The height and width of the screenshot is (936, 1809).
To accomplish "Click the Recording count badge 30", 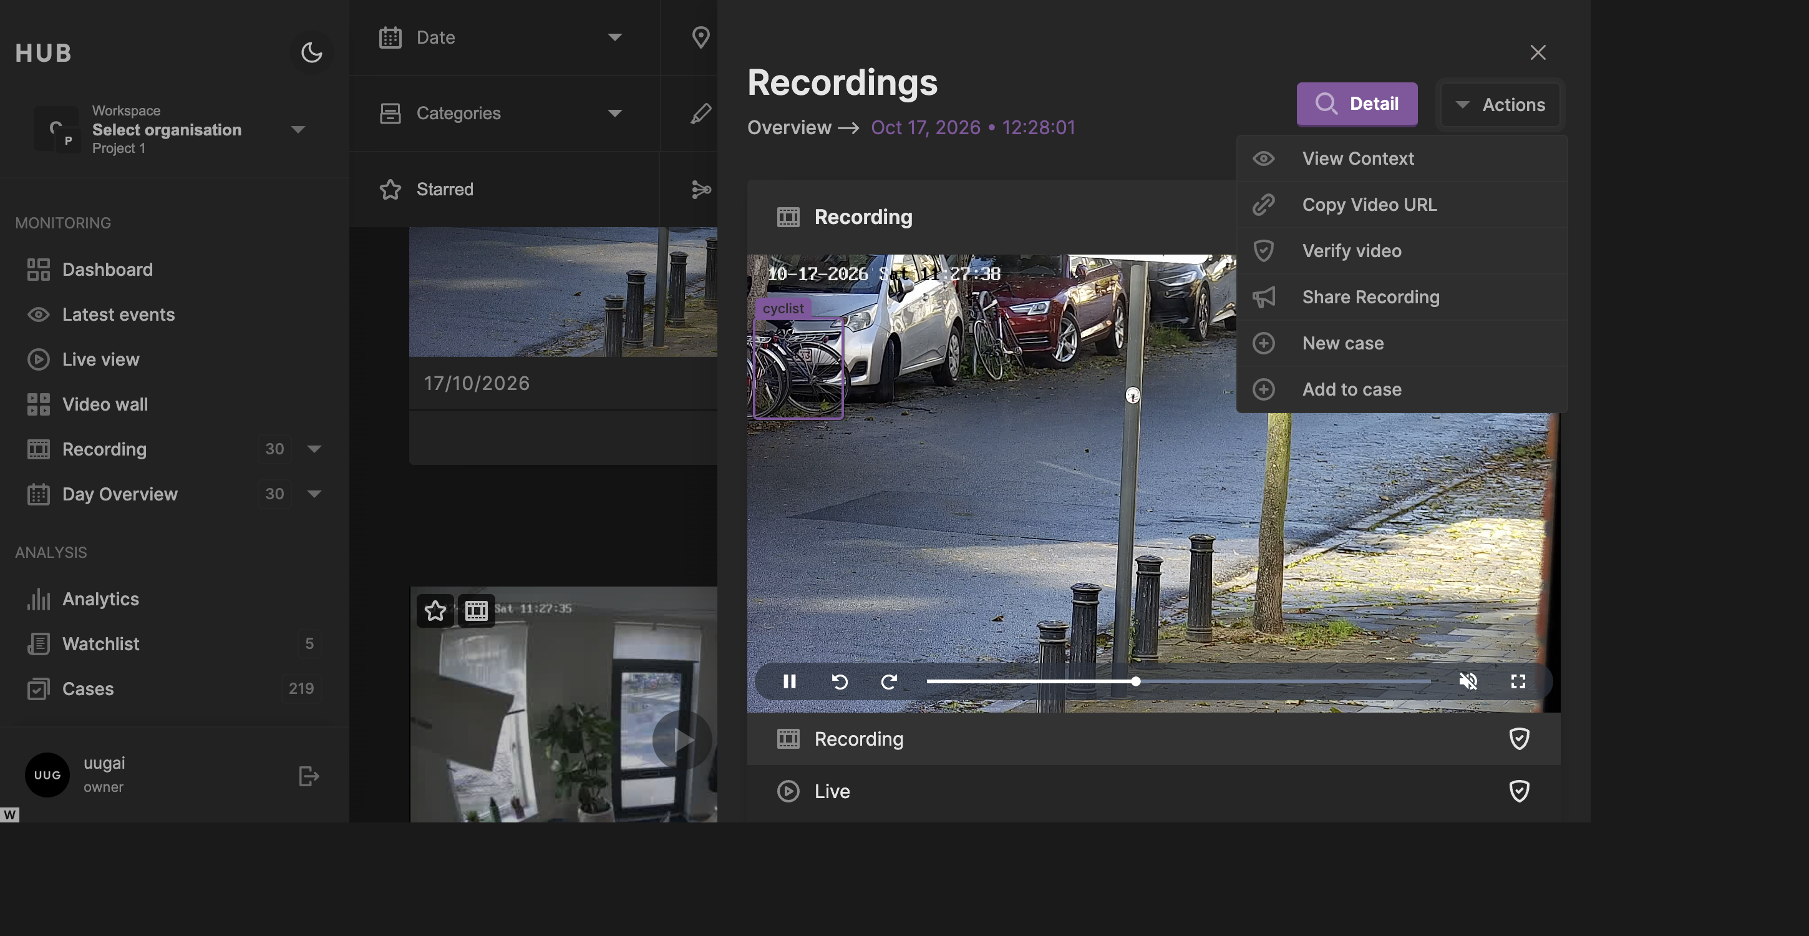I will pos(274,449).
